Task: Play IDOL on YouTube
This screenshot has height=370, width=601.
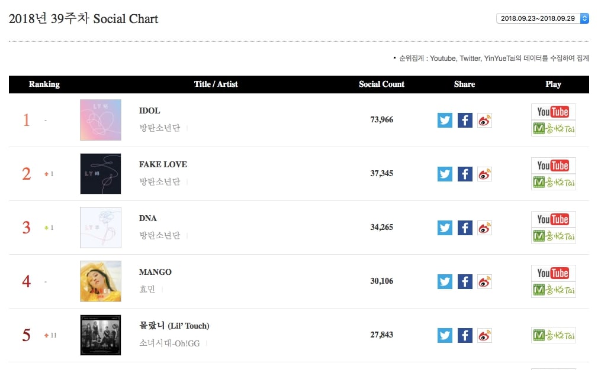Action: pyautogui.click(x=553, y=112)
